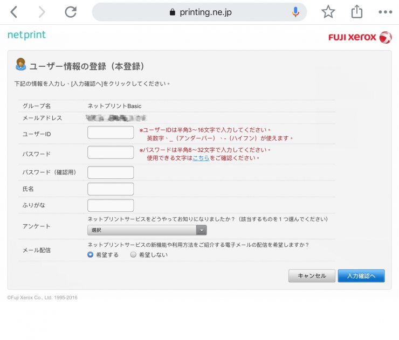Click the パスワード input field
The width and height of the screenshot is (399, 340).
pos(111,152)
